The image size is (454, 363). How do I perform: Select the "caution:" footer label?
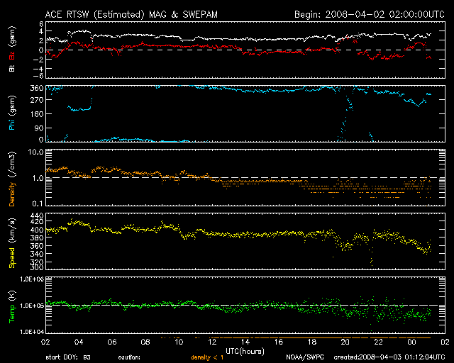(x=129, y=357)
